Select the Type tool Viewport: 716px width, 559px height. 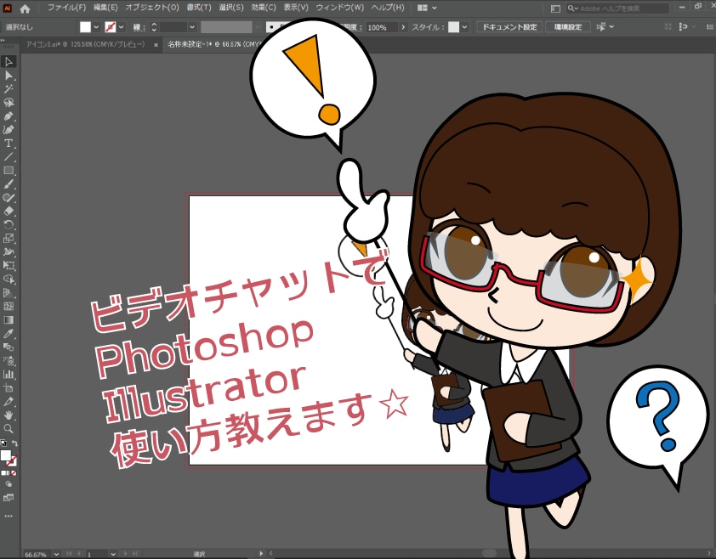click(9, 144)
